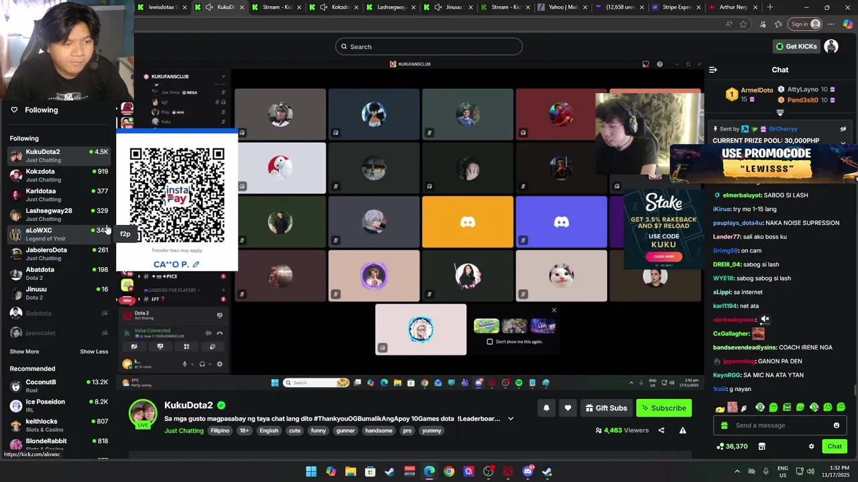Report the stream via warning icon
The image size is (858, 482).
(682, 430)
